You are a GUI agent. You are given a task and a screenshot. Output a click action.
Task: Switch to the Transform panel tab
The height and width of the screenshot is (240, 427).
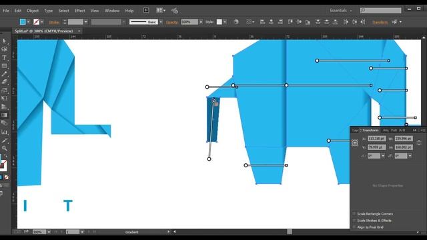[x=370, y=131]
